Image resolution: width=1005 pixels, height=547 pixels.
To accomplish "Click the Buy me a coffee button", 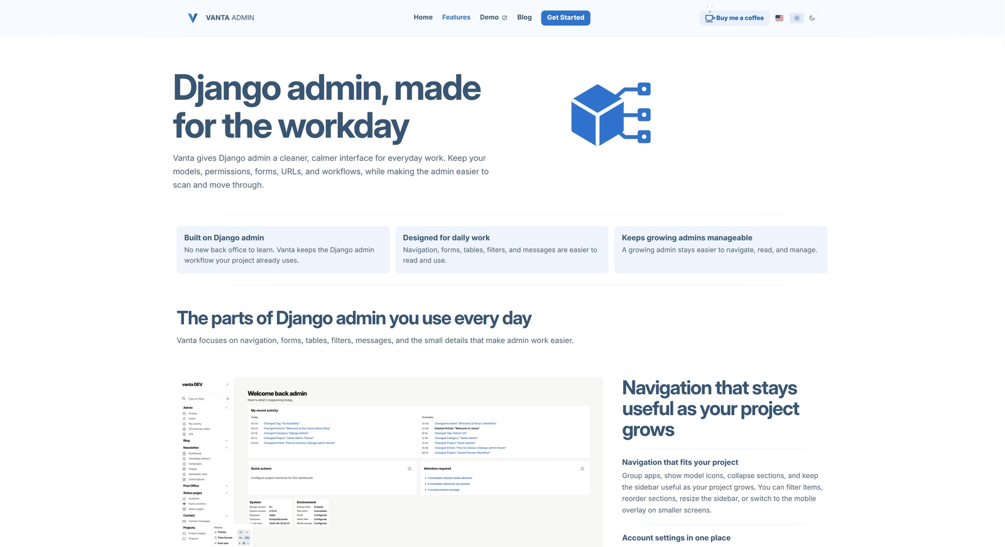I will click(734, 18).
